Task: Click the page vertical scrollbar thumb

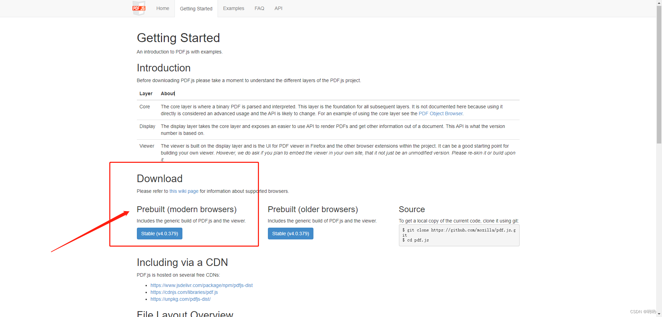Action: (x=659, y=75)
